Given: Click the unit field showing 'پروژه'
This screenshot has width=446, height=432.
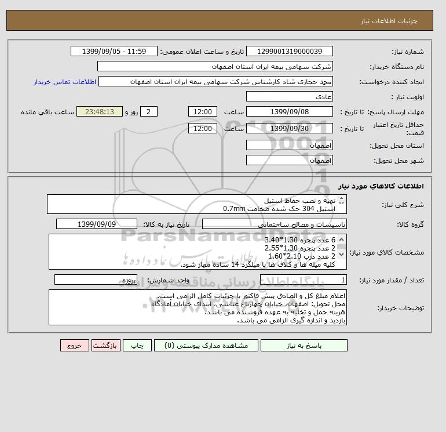Looking at the screenshot, I should tap(96, 279).
